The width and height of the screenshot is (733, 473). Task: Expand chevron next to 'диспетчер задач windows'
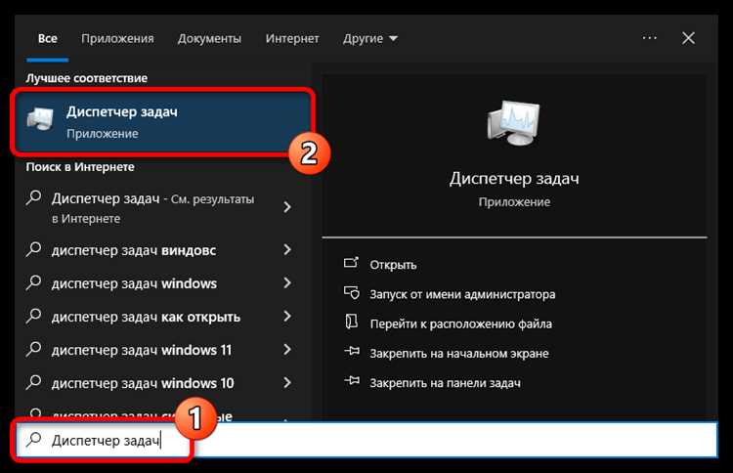click(x=287, y=283)
